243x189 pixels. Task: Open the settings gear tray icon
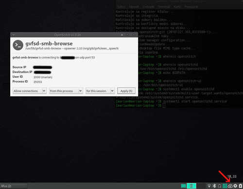(x=235, y=186)
